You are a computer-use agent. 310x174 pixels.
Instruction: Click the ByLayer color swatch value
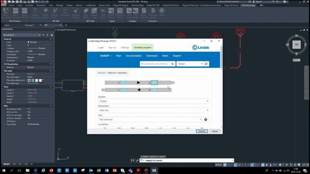click(x=32, y=42)
